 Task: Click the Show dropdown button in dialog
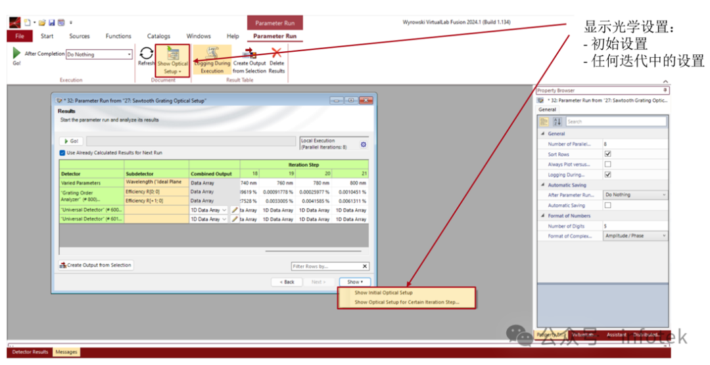pos(355,282)
